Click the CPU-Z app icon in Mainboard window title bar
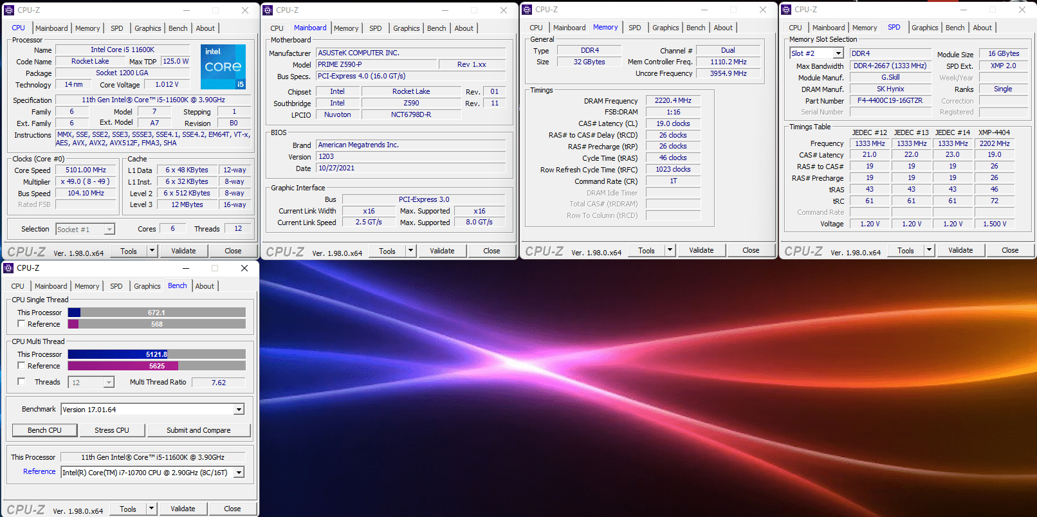1037x517 pixels. point(268,10)
